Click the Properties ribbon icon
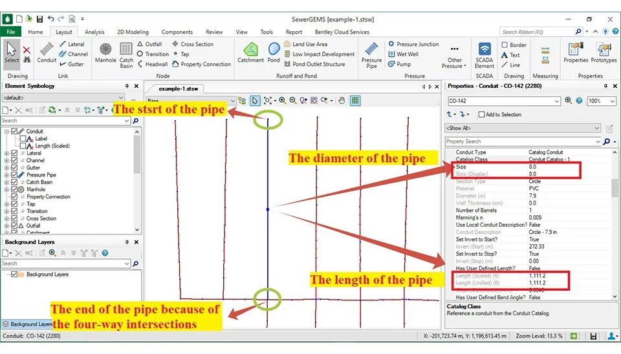Screen dimensions: 621x354 (x=575, y=52)
